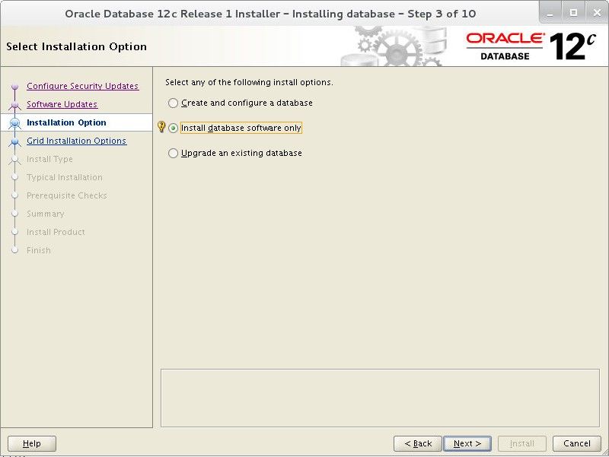Click the Configure Security Updates step bullet icon

pyautogui.click(x=14, y=86)
